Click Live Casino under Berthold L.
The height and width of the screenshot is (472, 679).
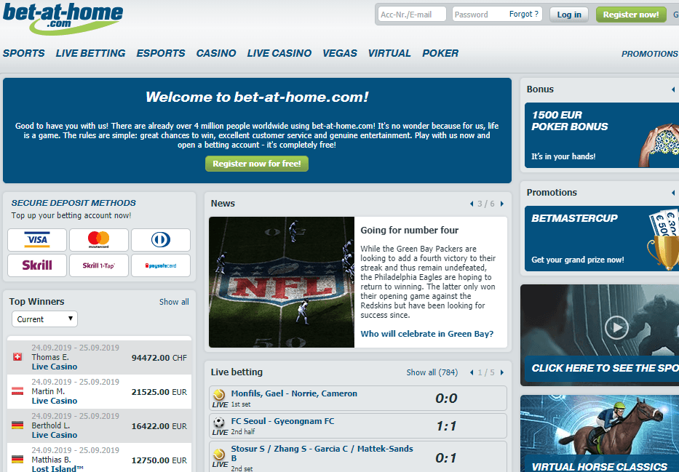pyautogui.click(x=55, y=435)
